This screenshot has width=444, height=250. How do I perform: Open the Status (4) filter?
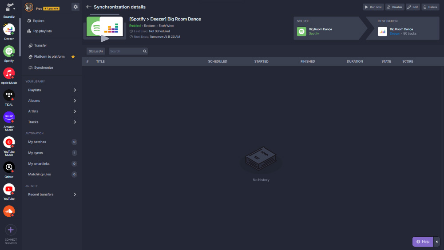[x=96, y=51]
